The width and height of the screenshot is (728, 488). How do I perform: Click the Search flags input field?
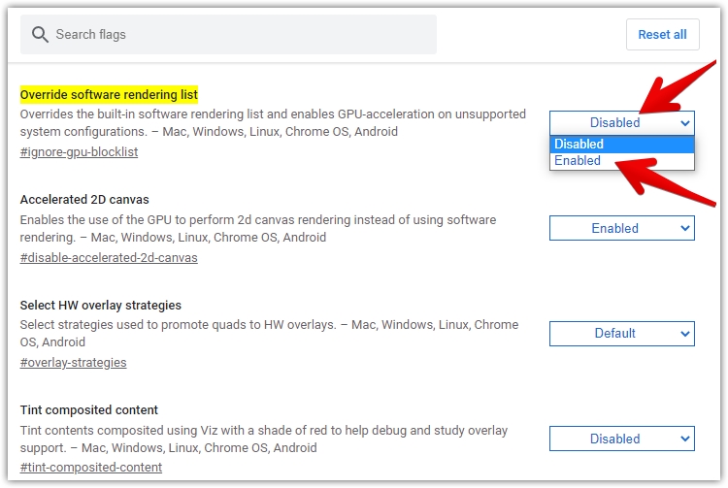pyautogui.click(x=228, y=34)
